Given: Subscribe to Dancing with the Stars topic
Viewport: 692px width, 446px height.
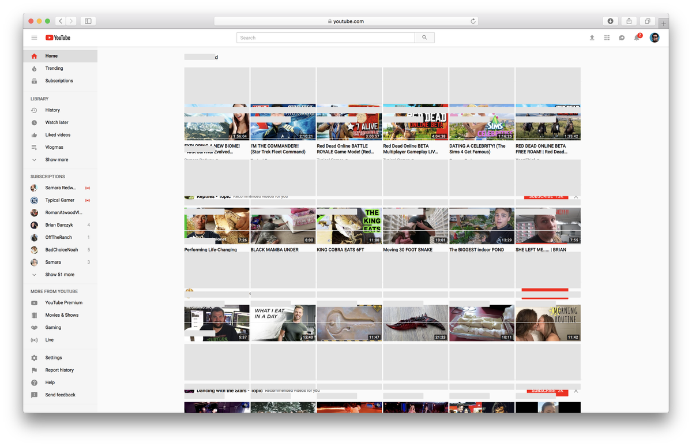Looking at the screenshot, I should (x=547, y=392).
